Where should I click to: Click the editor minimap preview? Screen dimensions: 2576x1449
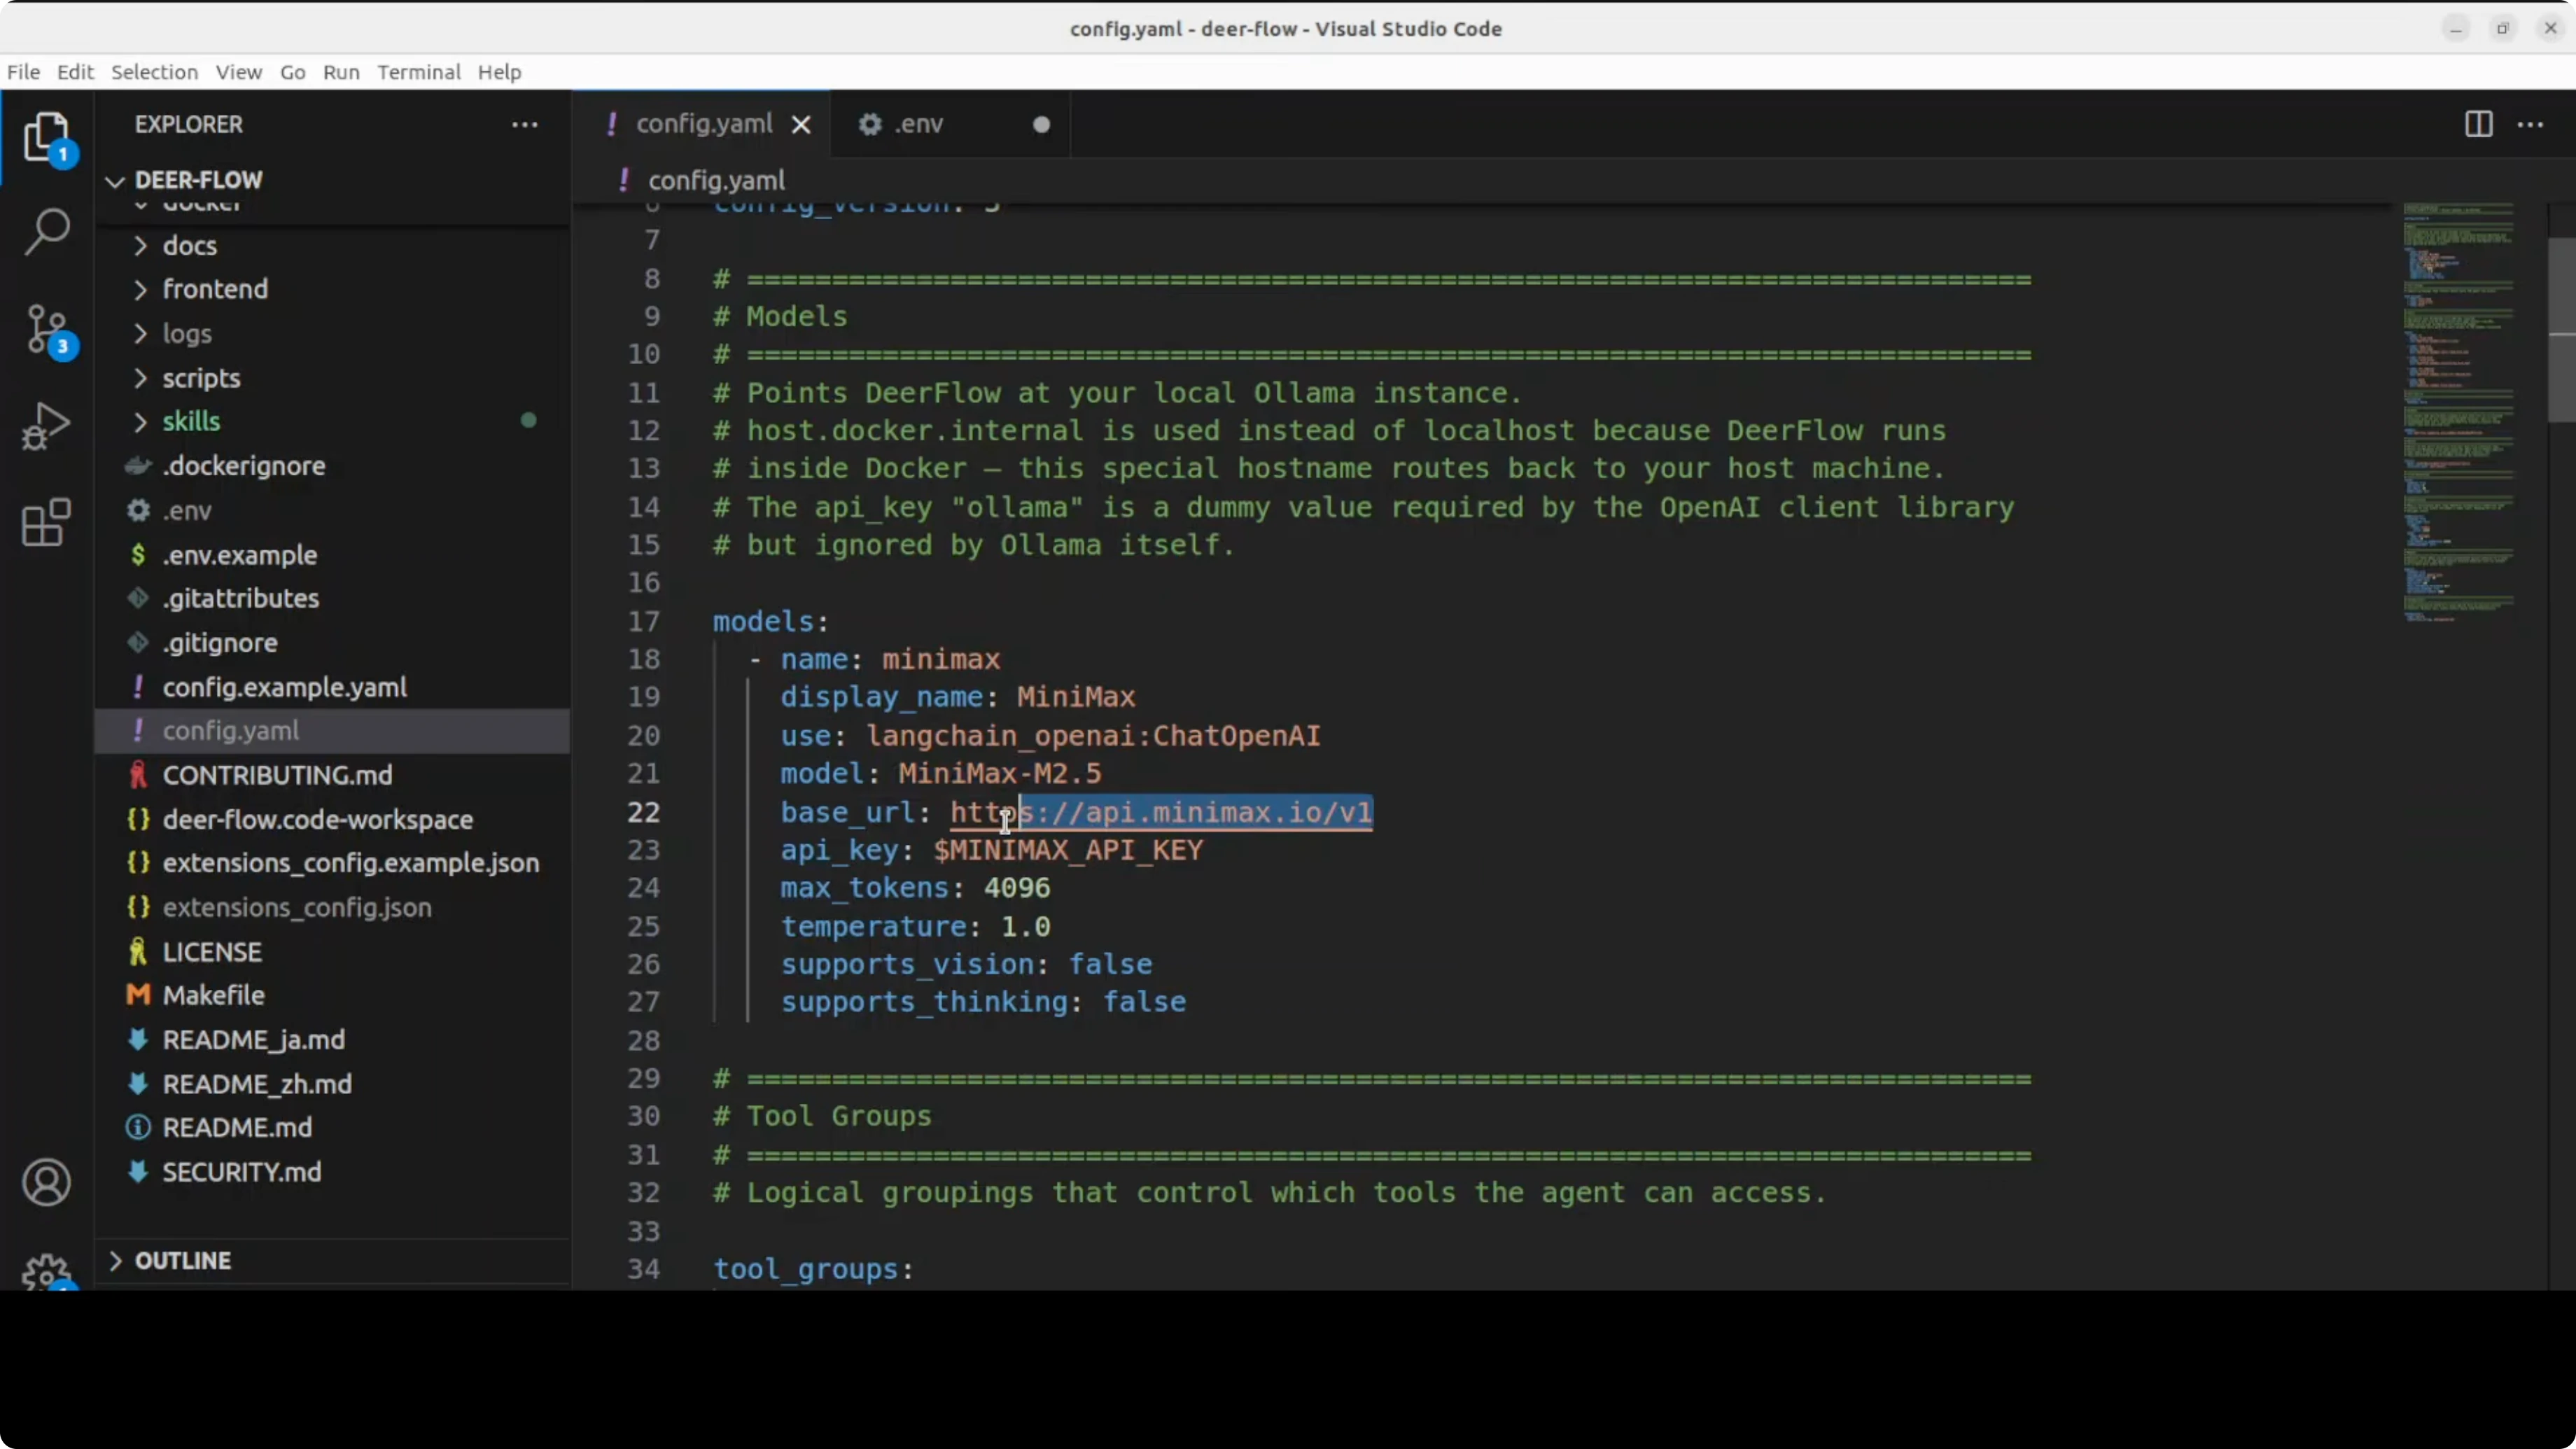click(x=2458, y=410)
